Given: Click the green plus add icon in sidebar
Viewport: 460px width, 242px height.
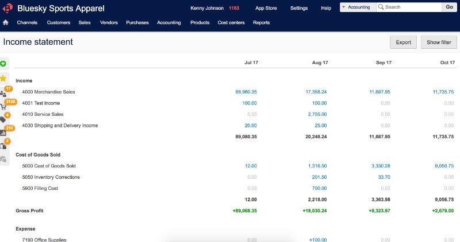Looking at the screenshot, I should pos(3,64).
